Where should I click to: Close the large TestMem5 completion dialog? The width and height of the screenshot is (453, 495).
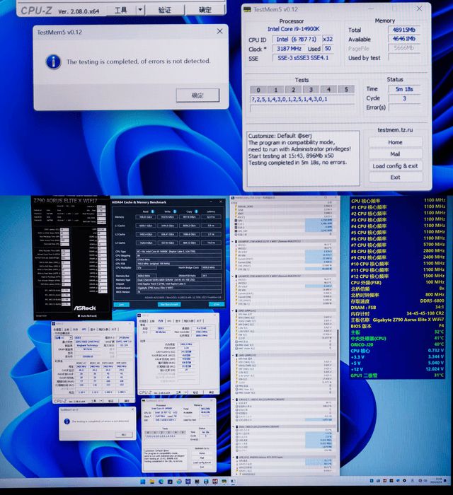point(220,31)
